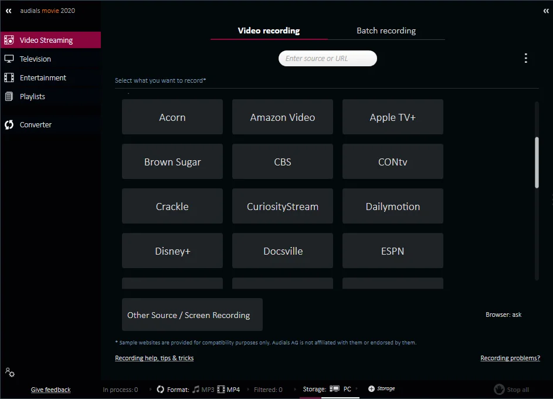The width and height of the screenshot is (553, 399).
Task: Click the audials movie 2020 title
Action: pyautogui.click(x=48, y=11)
